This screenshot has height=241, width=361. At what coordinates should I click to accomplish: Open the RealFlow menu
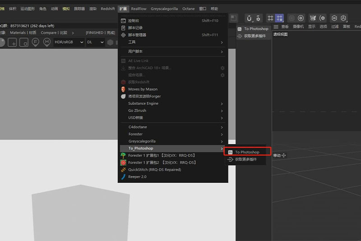click(x=139, y=9)
